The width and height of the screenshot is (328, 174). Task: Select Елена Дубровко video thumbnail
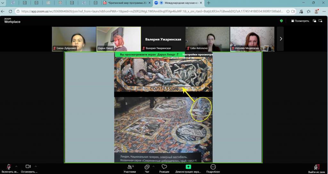pyautogui.click(x=74, y=39)
